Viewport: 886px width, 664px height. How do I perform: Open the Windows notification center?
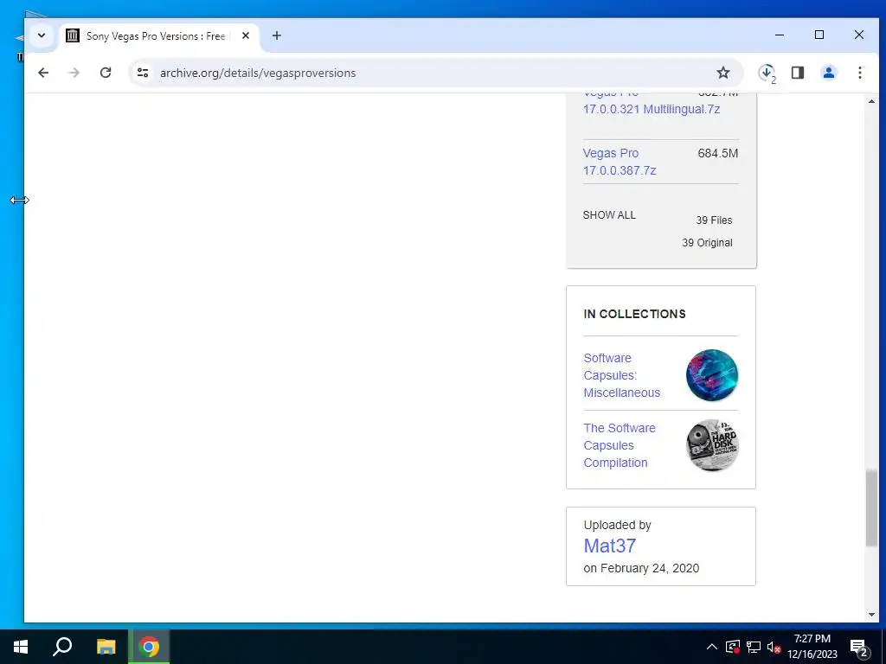(859, 648)
